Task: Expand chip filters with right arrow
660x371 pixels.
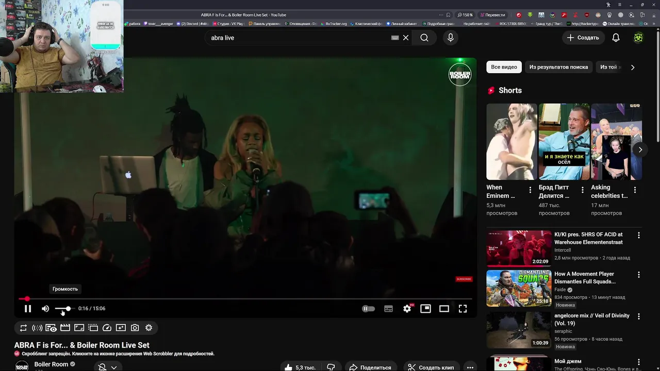Action: tap(633, 67)
